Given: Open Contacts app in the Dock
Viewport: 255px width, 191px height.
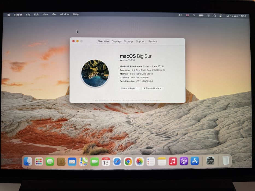Looking at the screenshot, I should point(61,162).
